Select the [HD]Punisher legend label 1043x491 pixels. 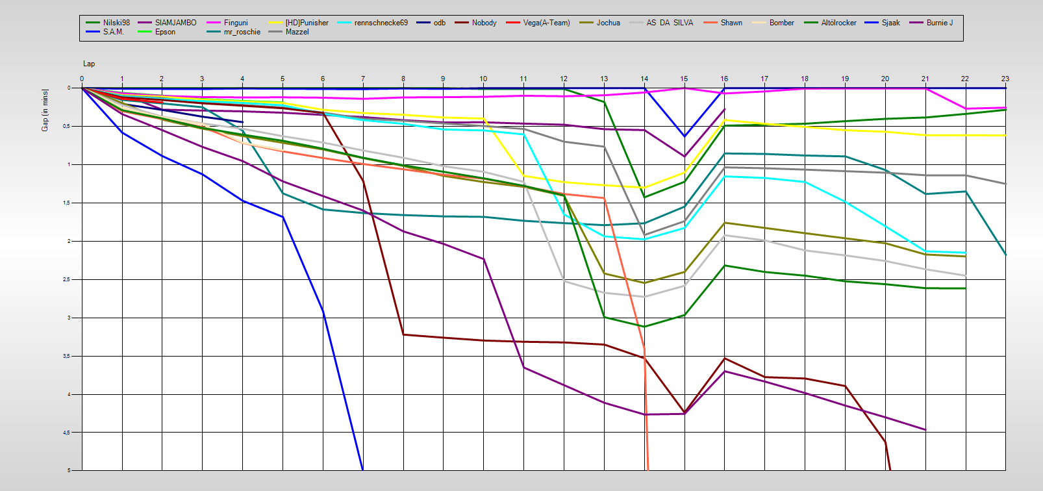[x=307, y=23]
